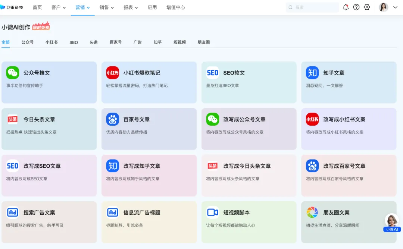Switch to the 小红书 category tab
Viewport: 403px width, 249px height.
point(51,42)
